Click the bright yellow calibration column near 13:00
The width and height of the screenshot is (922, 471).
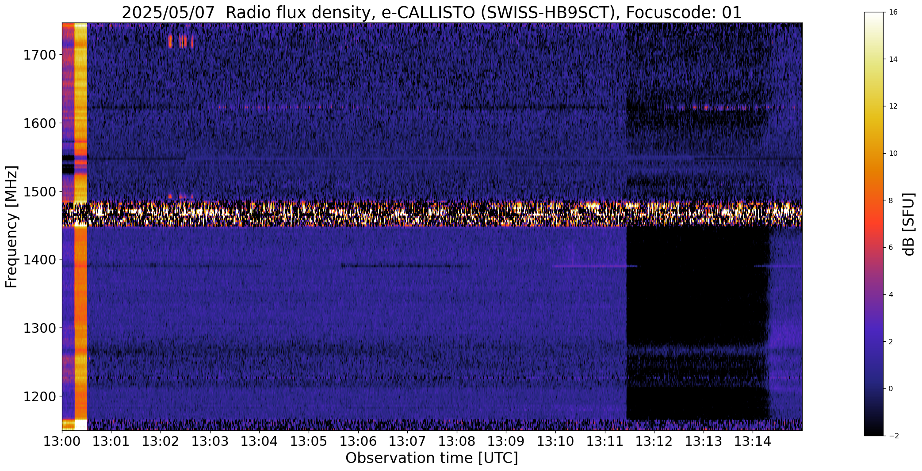(81, 226)
